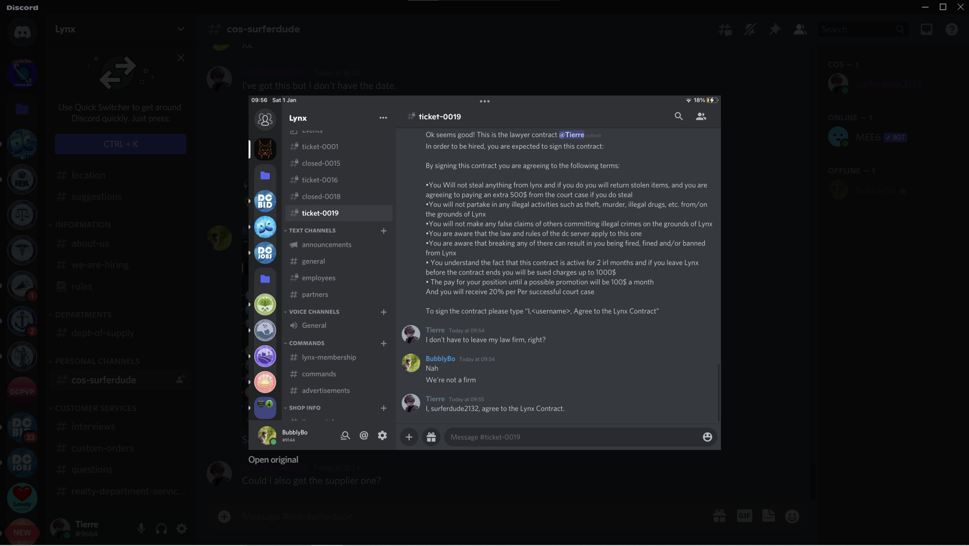The width and height of the screenshot is (969, 546).
Task: Open the interviews channel
Action: pos(120,427)
